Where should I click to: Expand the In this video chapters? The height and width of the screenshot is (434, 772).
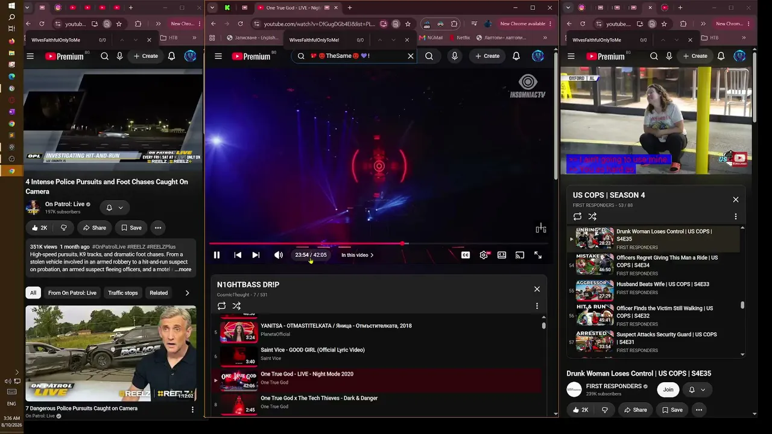[358, 255]
